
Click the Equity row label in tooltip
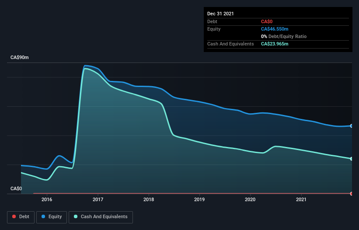click(x=214, y=29)
